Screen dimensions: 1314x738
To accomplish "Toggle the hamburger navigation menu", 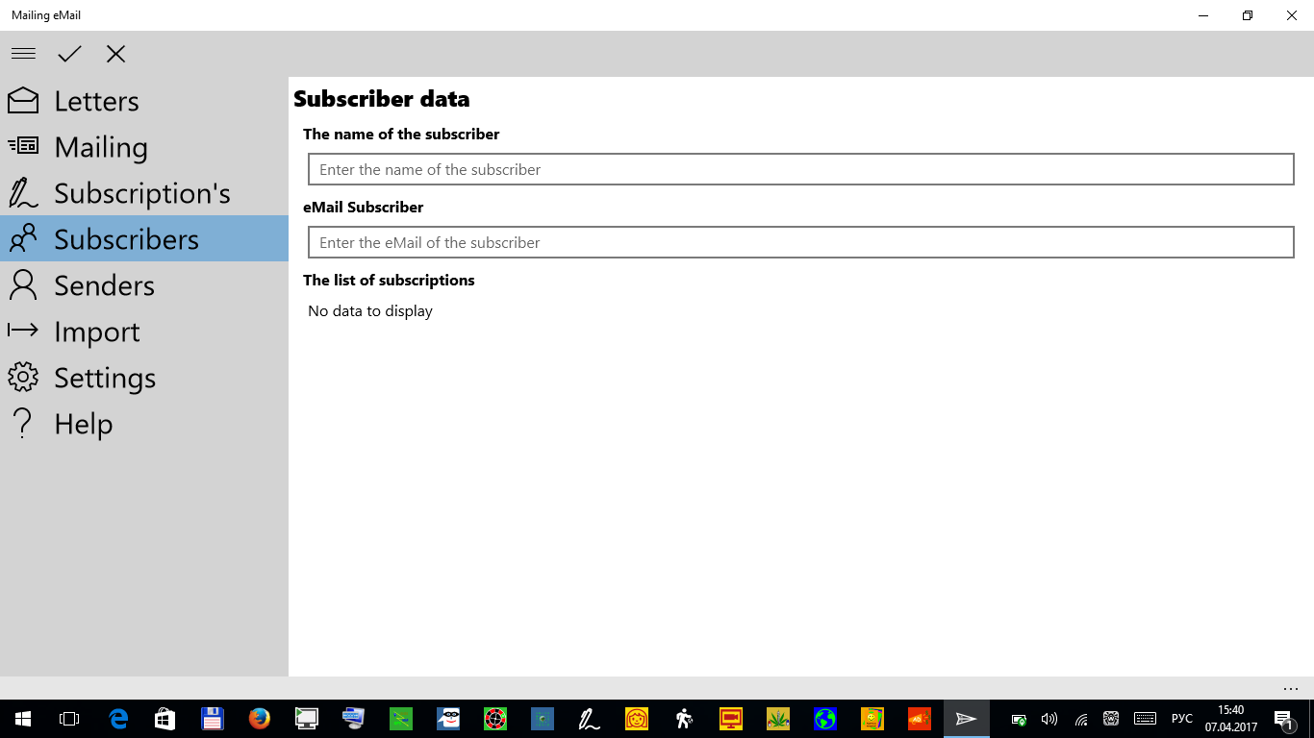I will (x=23, y=54).
